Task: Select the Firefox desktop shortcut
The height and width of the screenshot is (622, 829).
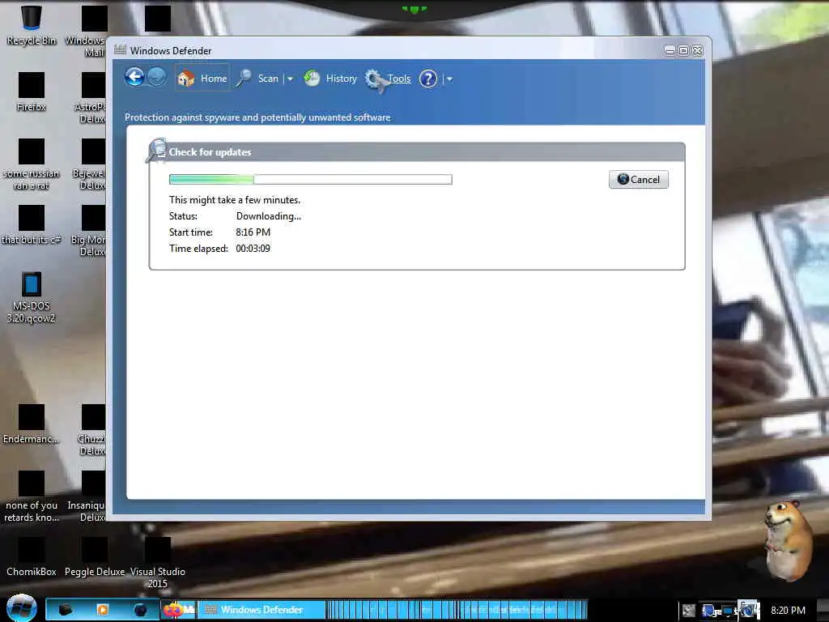Action: pyautogui.click(x=32, y=92)
